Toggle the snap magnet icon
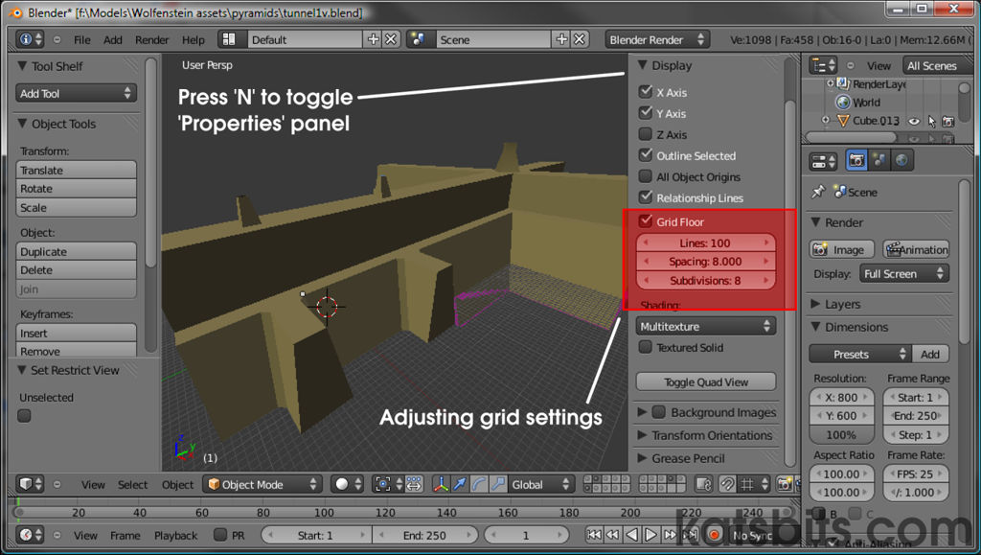Viewport: 981px width, 555px height. pos(727,484)
